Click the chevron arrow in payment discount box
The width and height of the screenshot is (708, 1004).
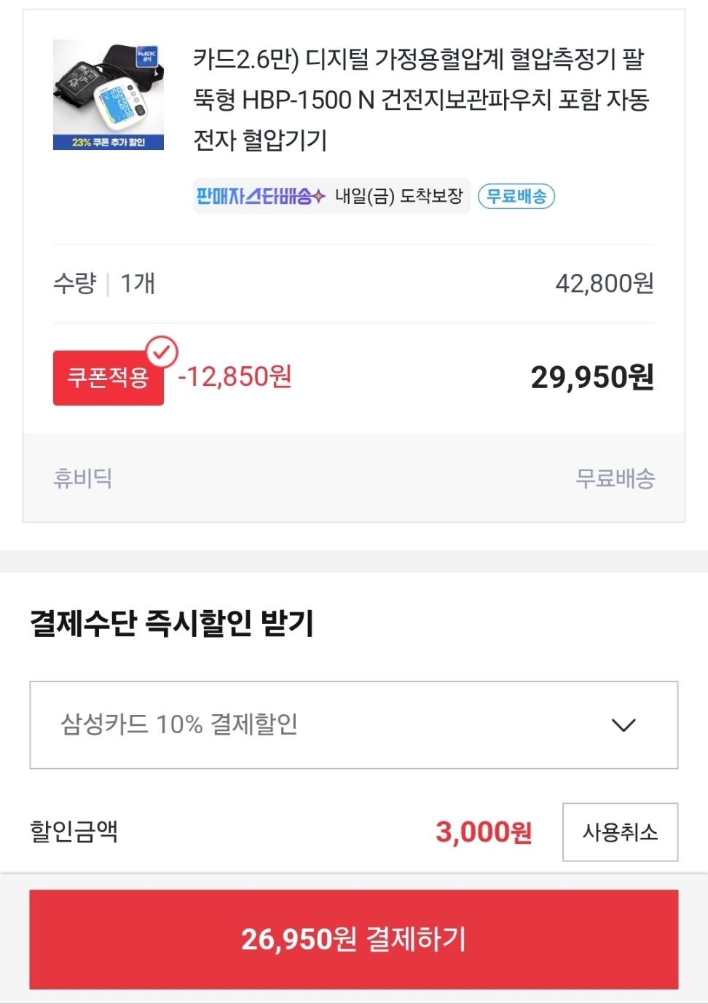pos(624,725)
